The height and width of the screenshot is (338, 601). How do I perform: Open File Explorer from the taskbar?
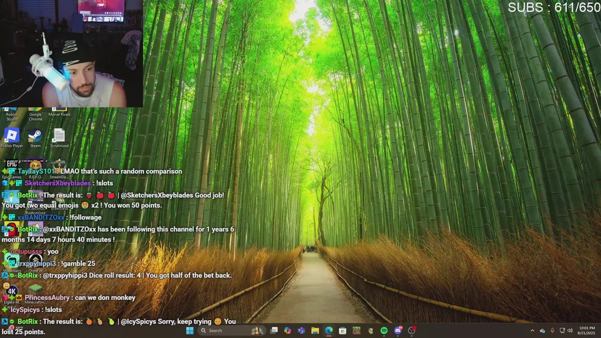point(315,330)
